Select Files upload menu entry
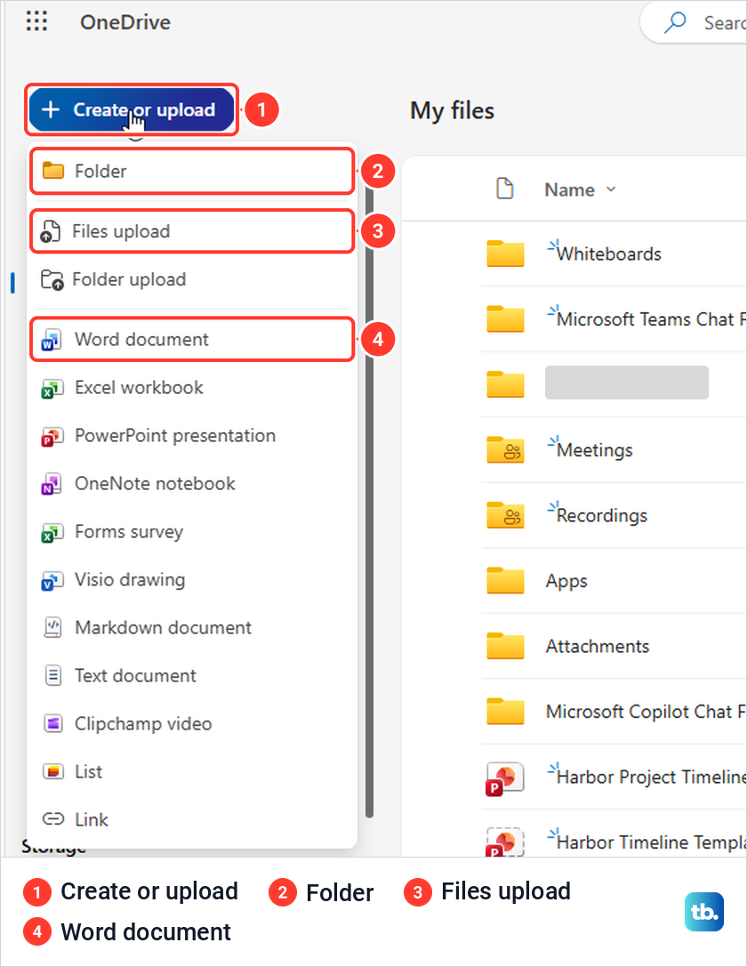 [192, 231]
